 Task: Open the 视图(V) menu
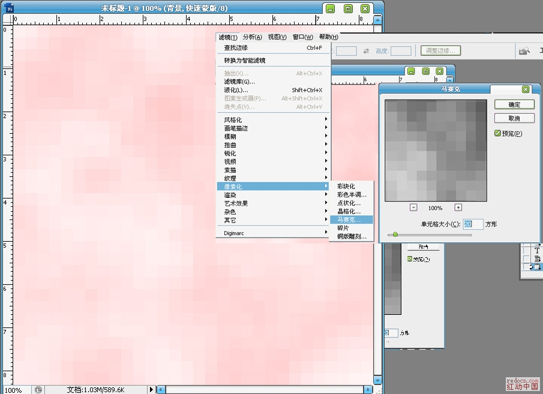pyautogui.click(x=277, y=37)
